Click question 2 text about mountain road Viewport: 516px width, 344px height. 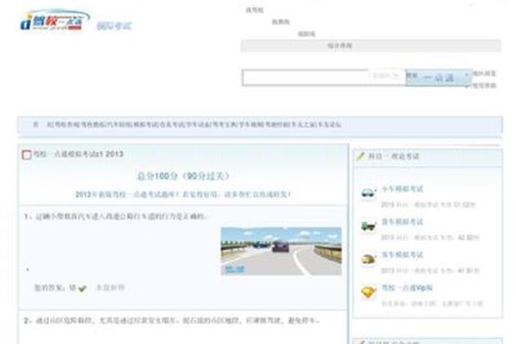171,320
